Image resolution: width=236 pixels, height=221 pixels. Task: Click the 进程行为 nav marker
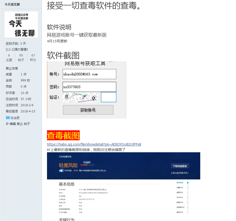coord(188,193)
